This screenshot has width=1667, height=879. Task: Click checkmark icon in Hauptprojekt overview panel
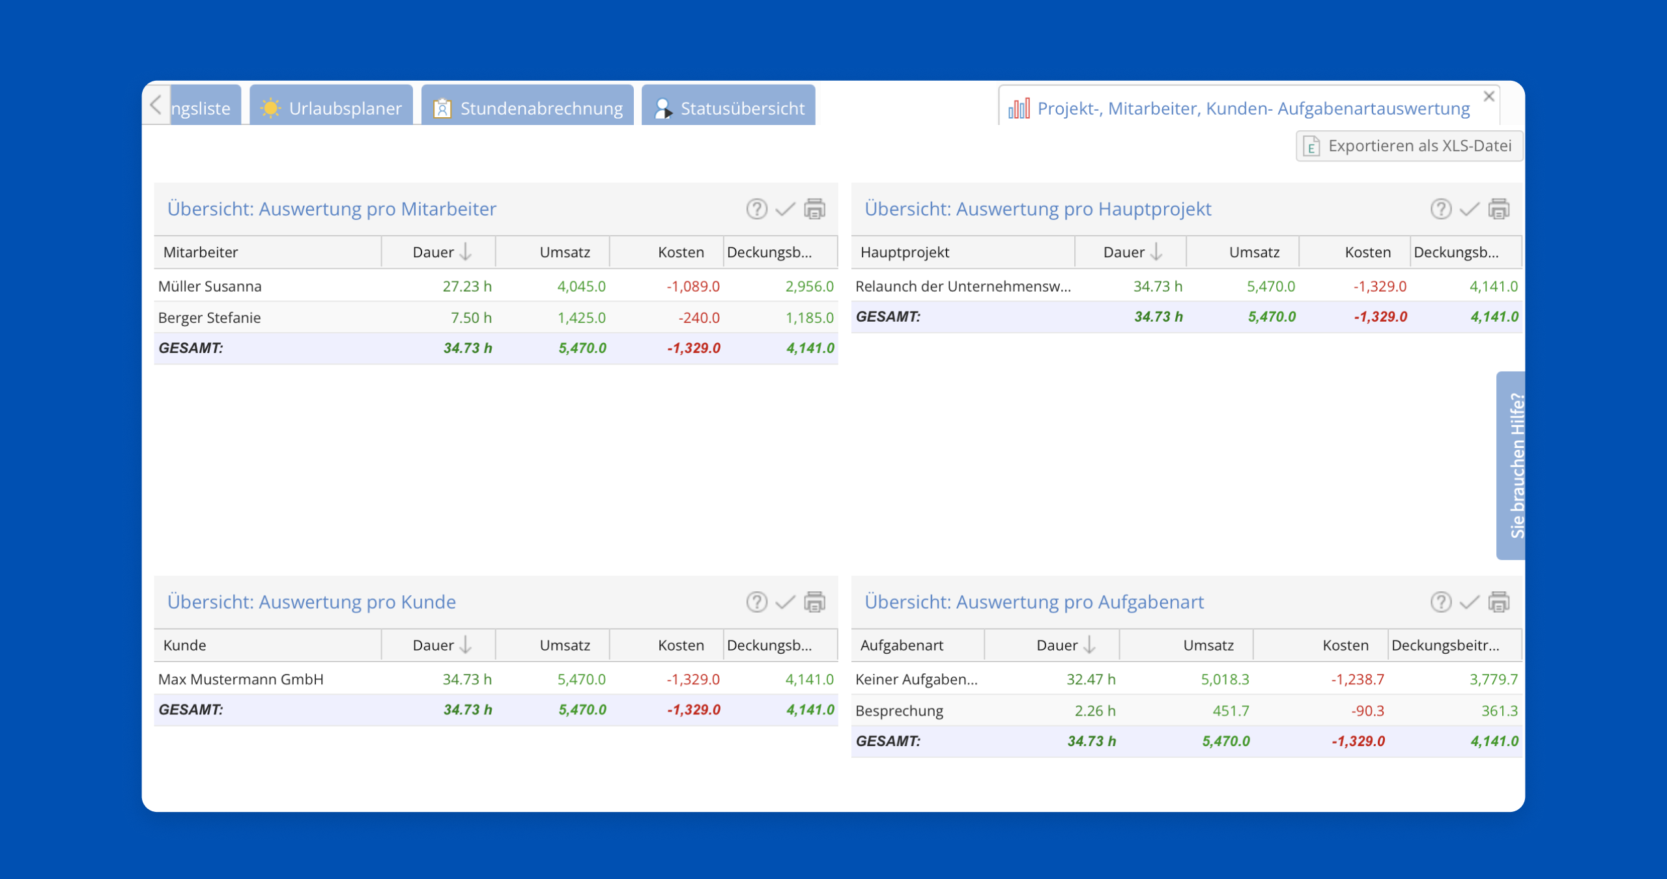(x=1469, y=209)
